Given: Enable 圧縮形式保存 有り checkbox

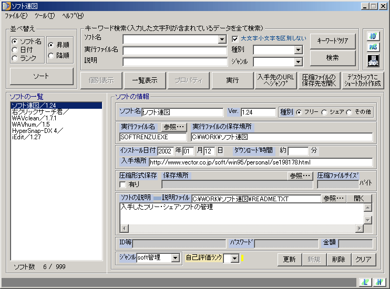Looking at the screenshot, I should 122,184.
